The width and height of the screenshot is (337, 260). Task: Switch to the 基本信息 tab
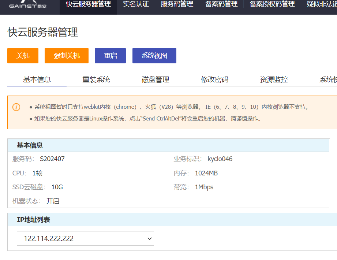(37, 79)
